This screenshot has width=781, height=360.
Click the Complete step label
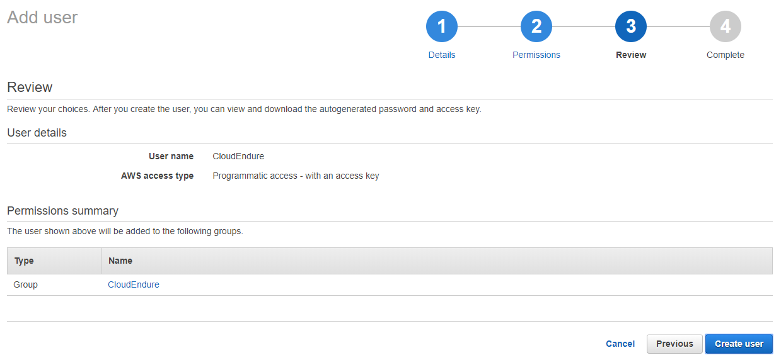click(726, 55)
